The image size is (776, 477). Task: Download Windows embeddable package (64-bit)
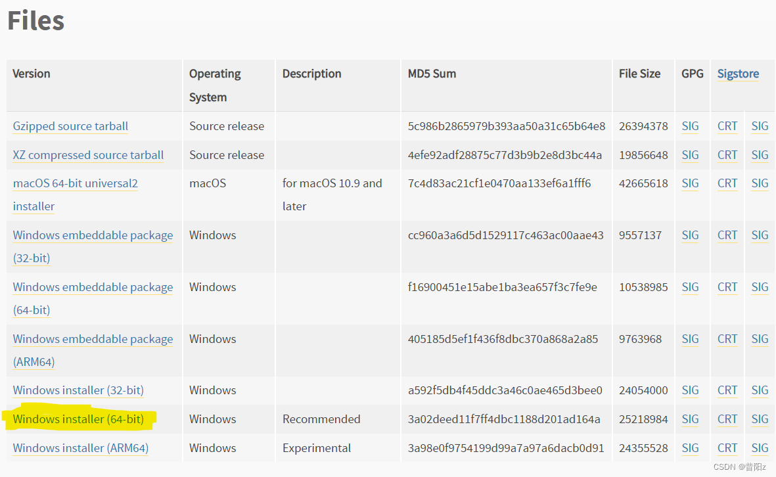point(93,287)
